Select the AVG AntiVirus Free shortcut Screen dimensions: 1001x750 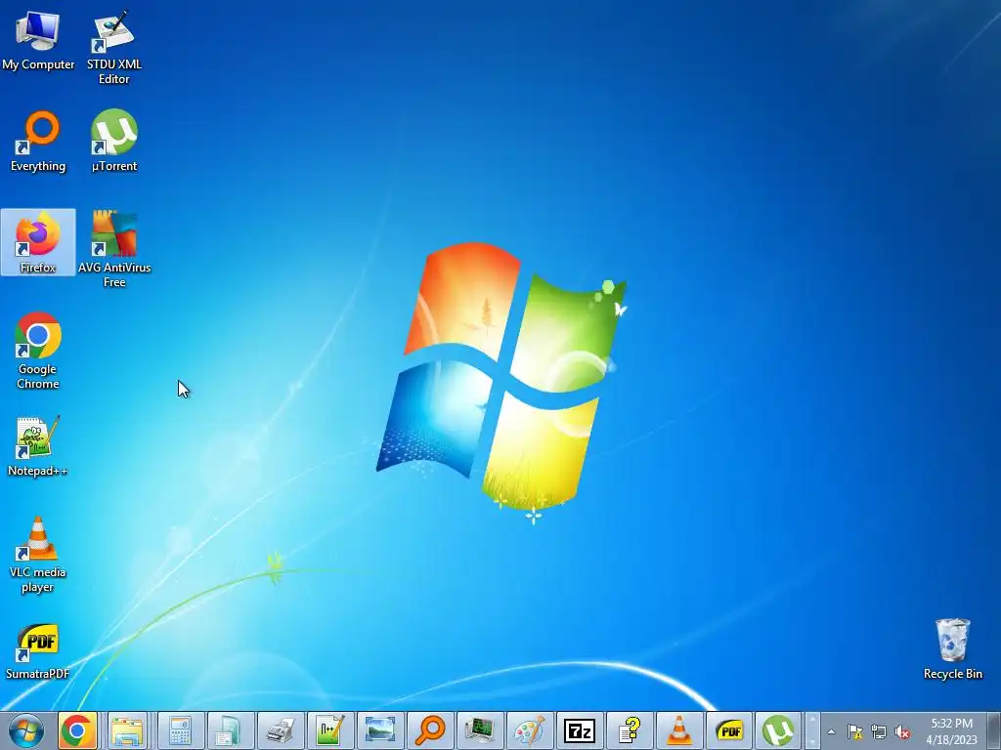tap(114, 249)
